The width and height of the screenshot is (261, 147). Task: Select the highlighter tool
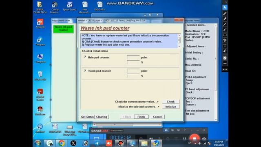coord(225,19)
